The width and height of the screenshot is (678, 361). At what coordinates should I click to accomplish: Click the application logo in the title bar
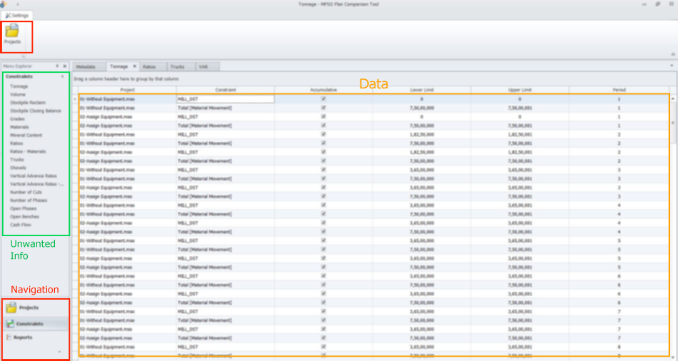click(4, 4)
